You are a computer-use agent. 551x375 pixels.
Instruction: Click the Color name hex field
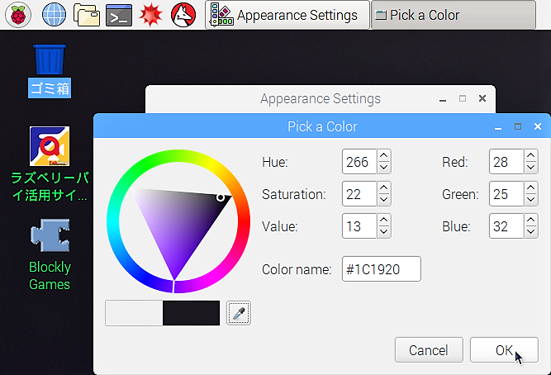382,269
